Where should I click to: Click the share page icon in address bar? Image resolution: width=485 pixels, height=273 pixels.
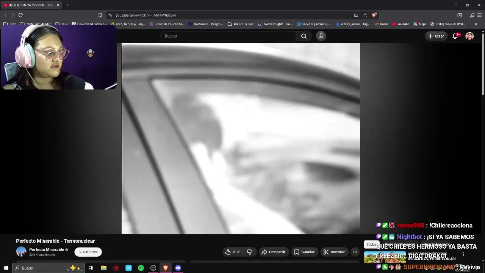(x=365, y=15)
